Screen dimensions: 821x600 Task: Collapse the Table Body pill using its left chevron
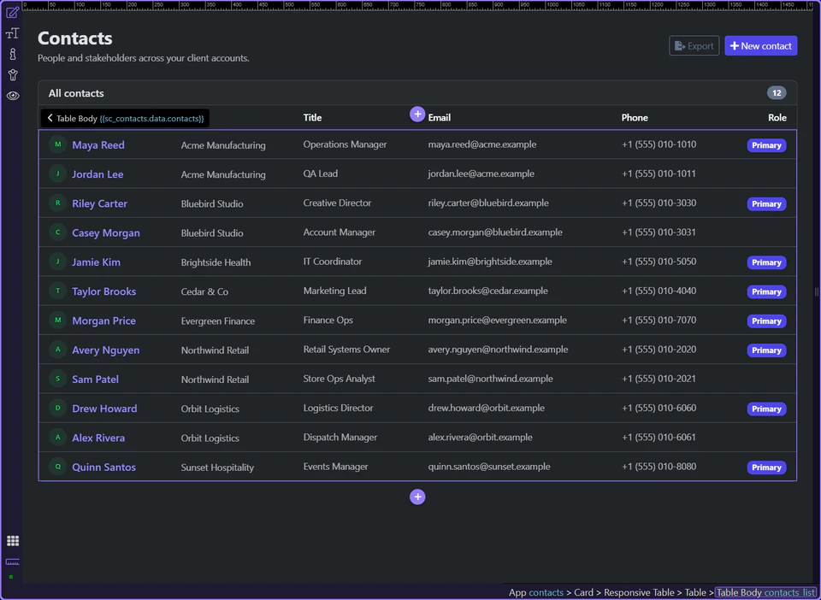pyautogui.click(x=50, y=118)
